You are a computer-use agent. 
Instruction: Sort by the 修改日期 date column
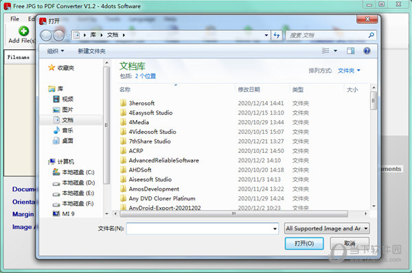[x=249, y=89]
